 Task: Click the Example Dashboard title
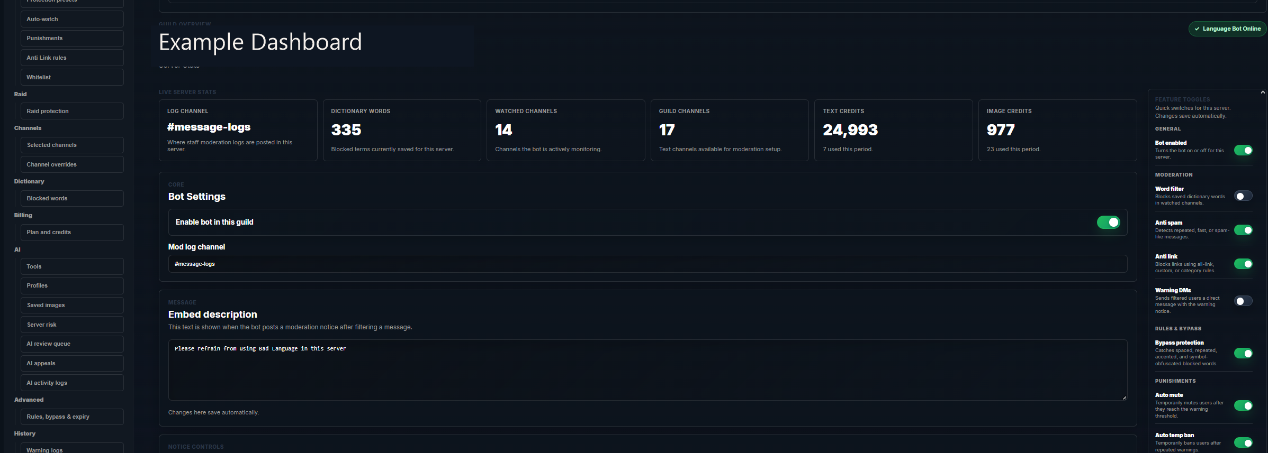click(260, 42)
